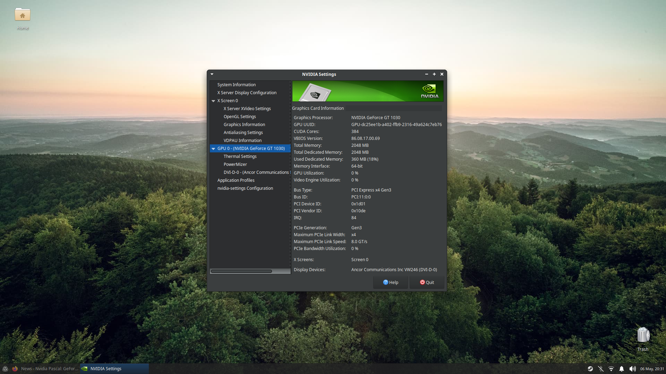Click Maximum PCIe Link Speed 8.0 GT/s
The image size is (666, 374).
pos(359,242)
